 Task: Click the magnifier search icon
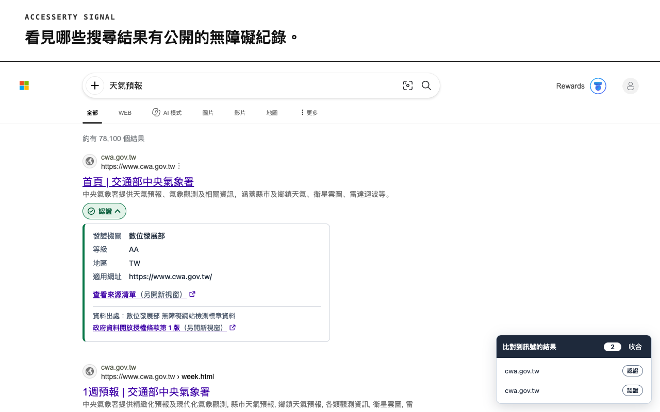pos(426,85)
